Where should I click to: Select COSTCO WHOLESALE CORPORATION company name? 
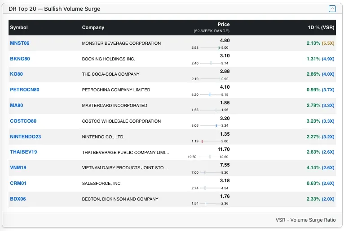tap(121, 121)
